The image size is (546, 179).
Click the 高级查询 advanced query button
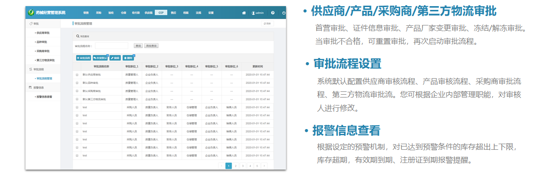point(151,46)
